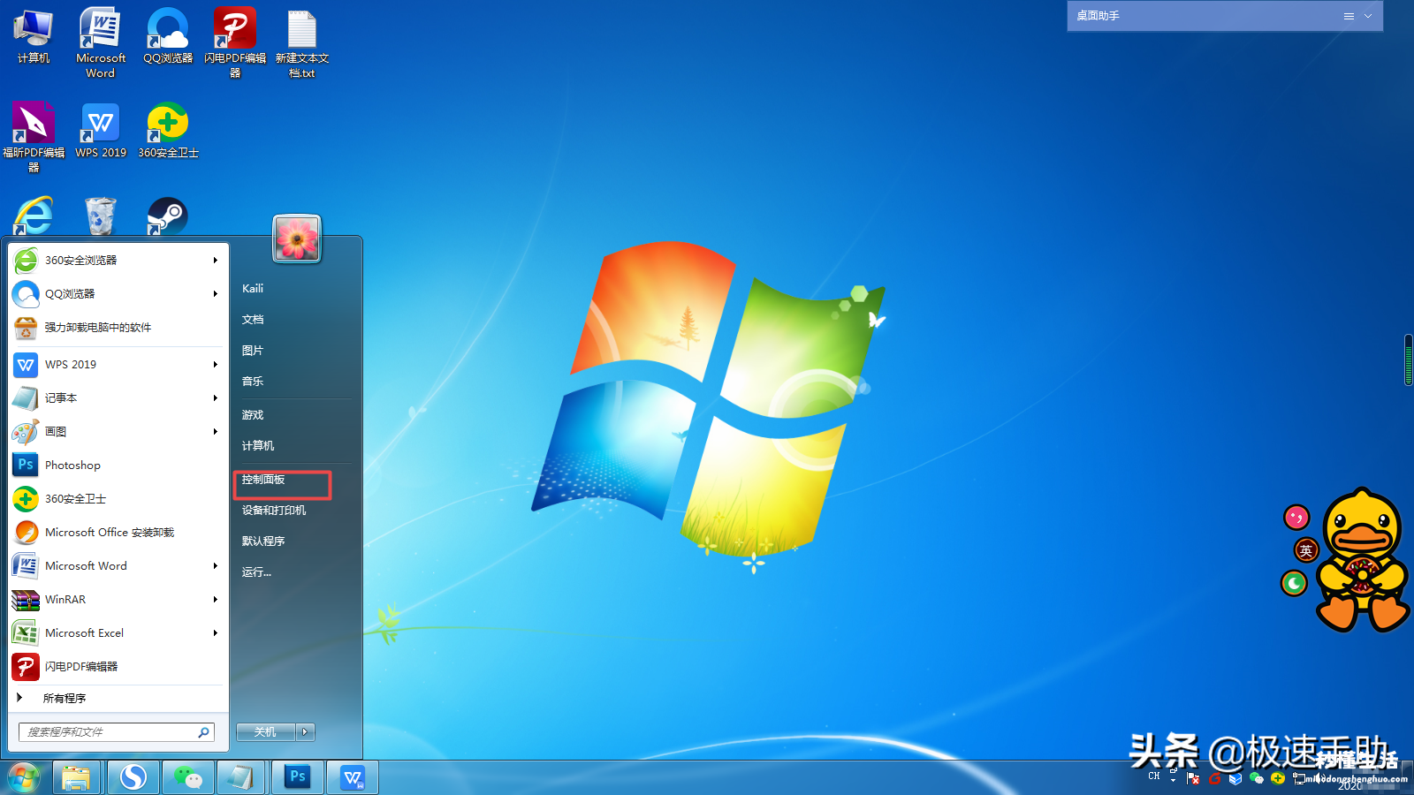Screen dimensions: 1414x795
Task: Launch 闪电PDF编辑器 from Start menu list
Action: 118,667
